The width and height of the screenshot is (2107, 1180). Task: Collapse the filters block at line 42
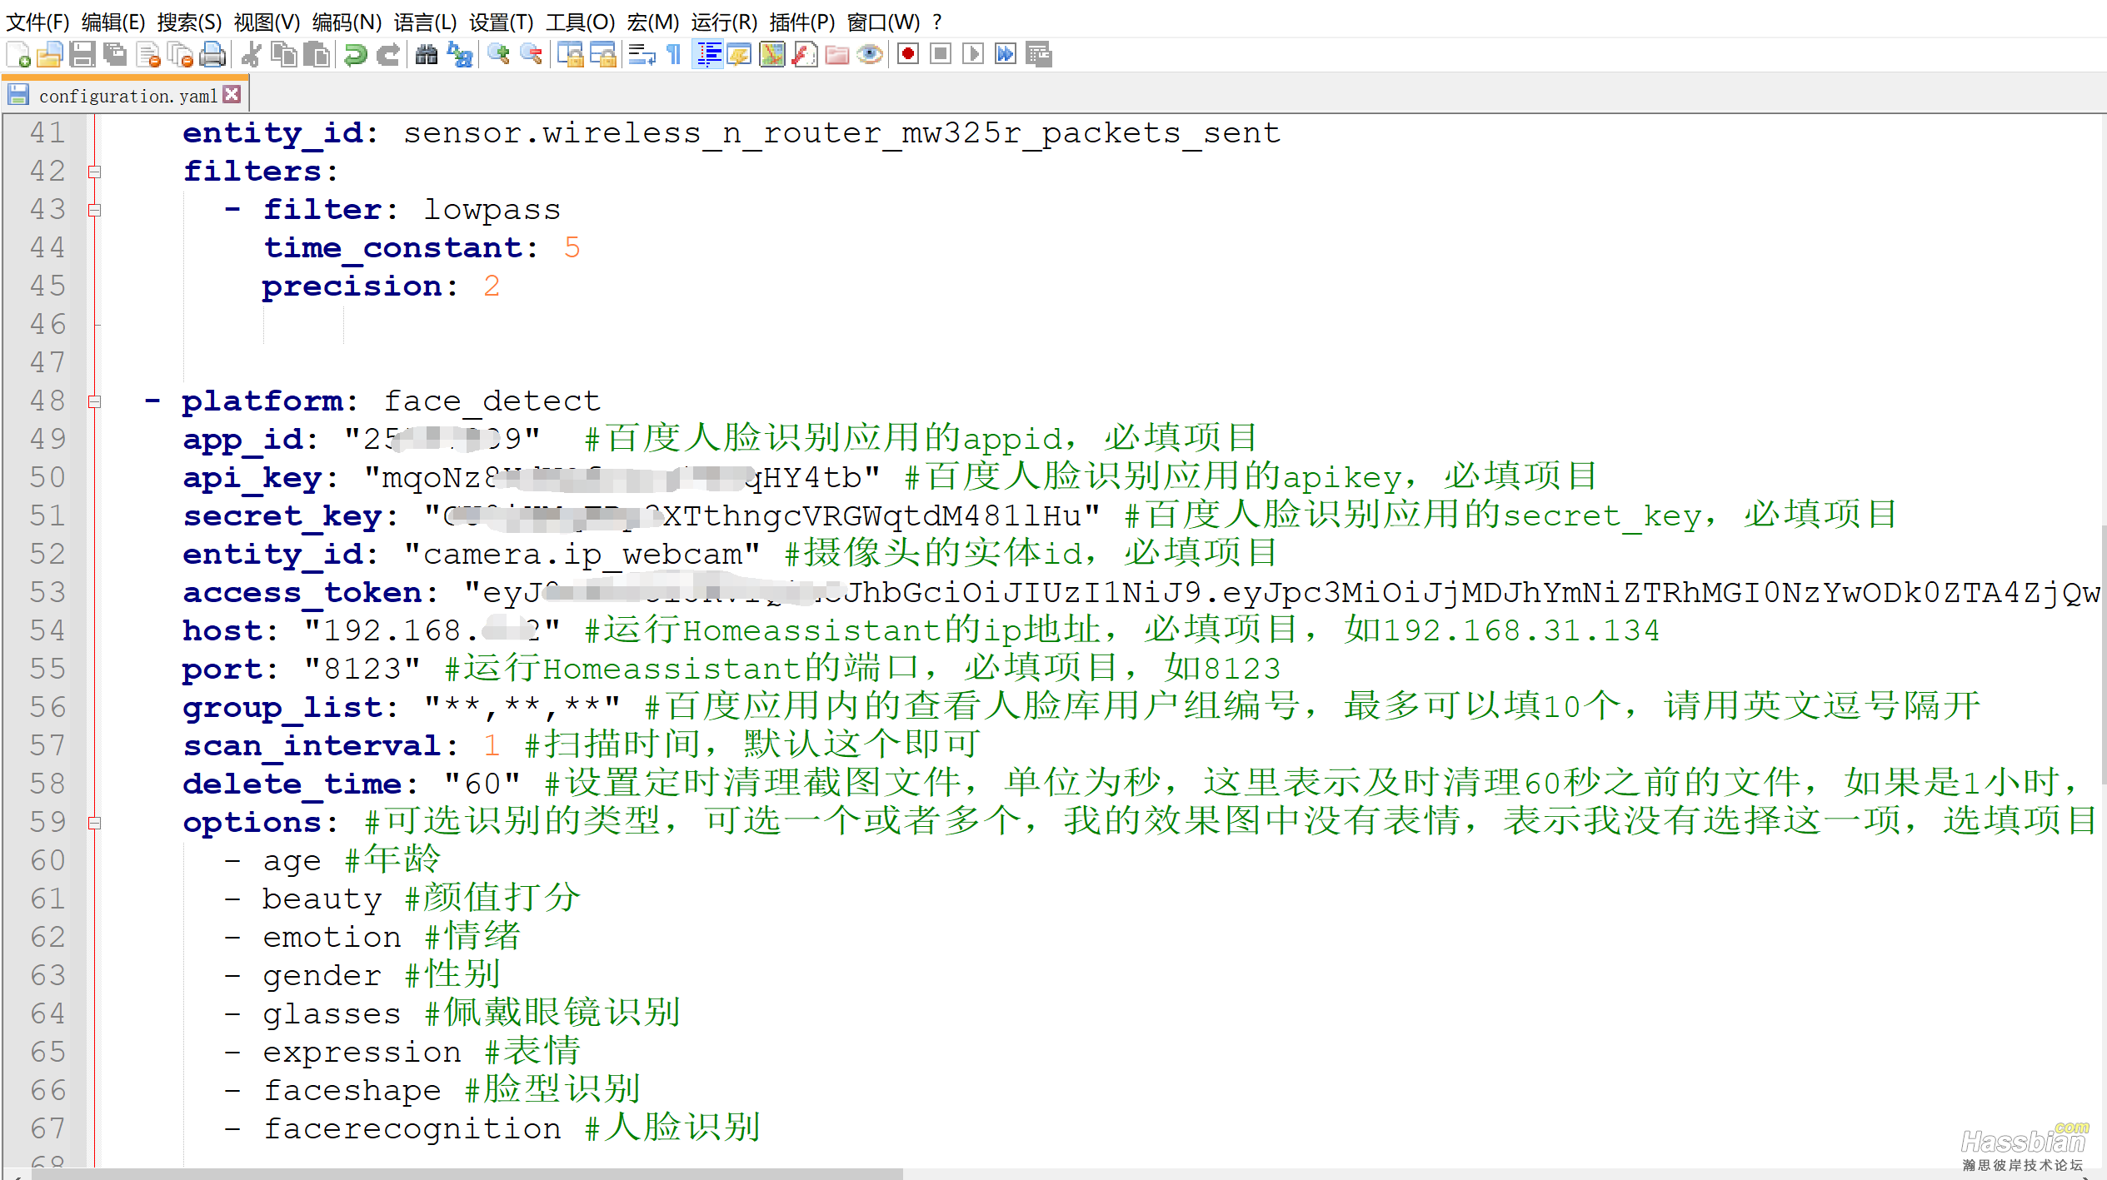[x=94, y=172]
